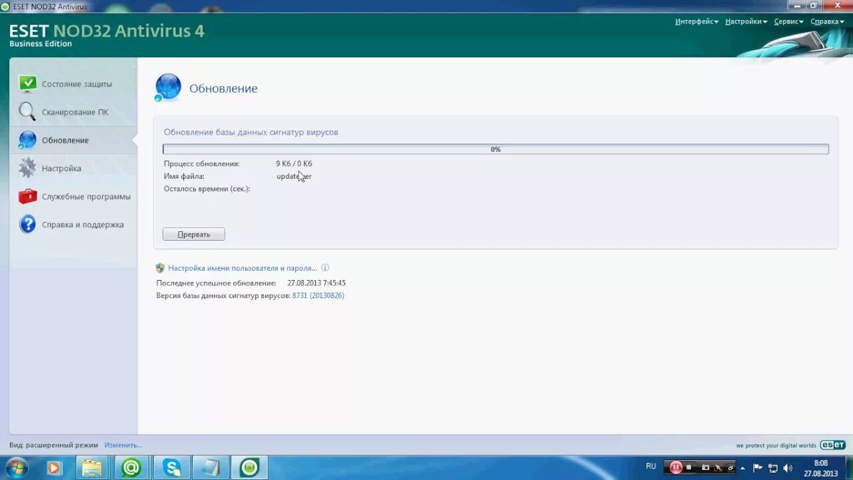Click the globe icon beside Обновление in sidebar

click(x=27, y=139)
